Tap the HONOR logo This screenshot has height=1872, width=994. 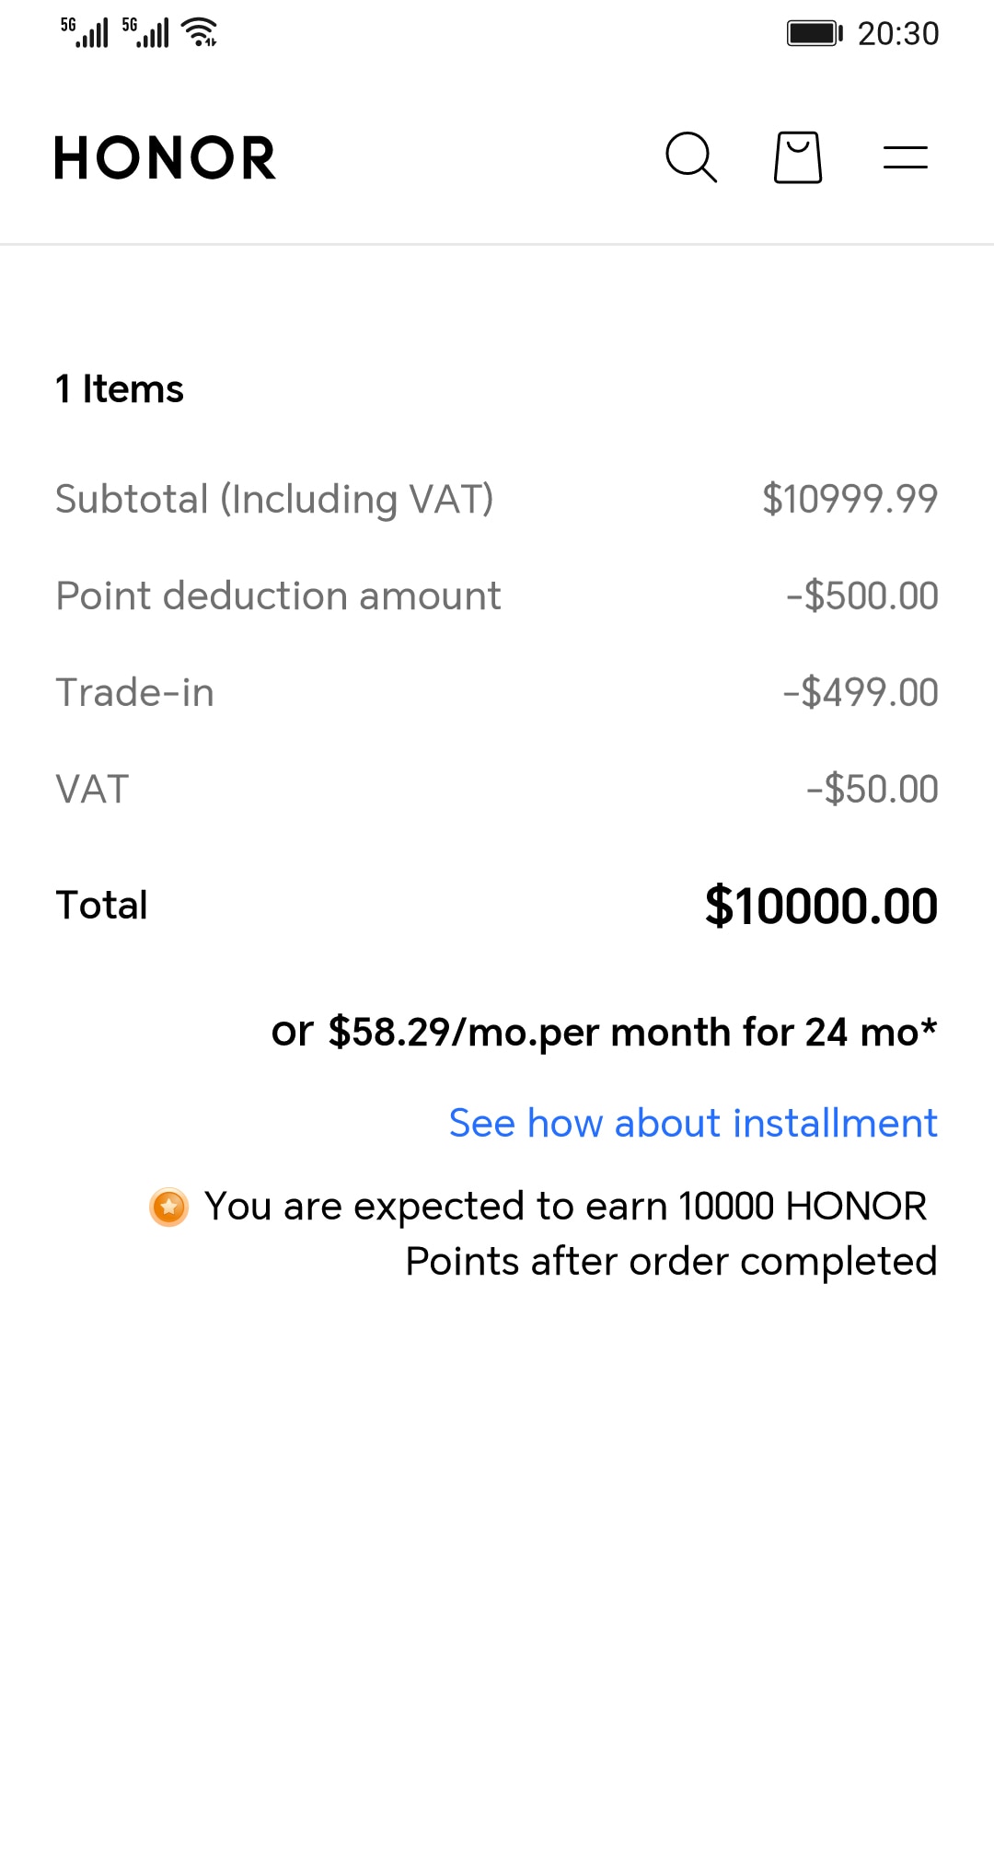pos(166,157)
